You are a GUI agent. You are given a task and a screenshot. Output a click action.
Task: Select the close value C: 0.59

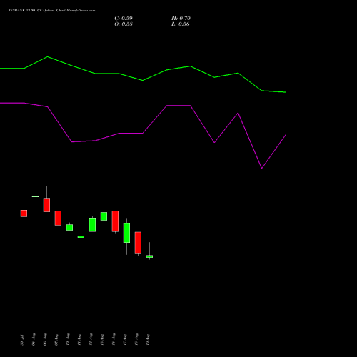[x=124, y=19]
